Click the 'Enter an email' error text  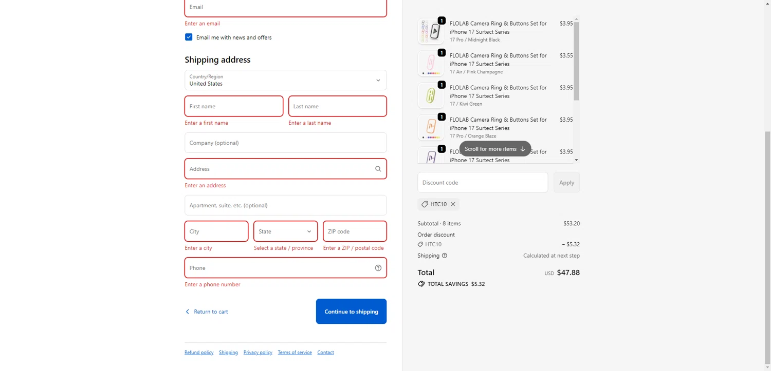pyautogui.click(x=203, y=24)
